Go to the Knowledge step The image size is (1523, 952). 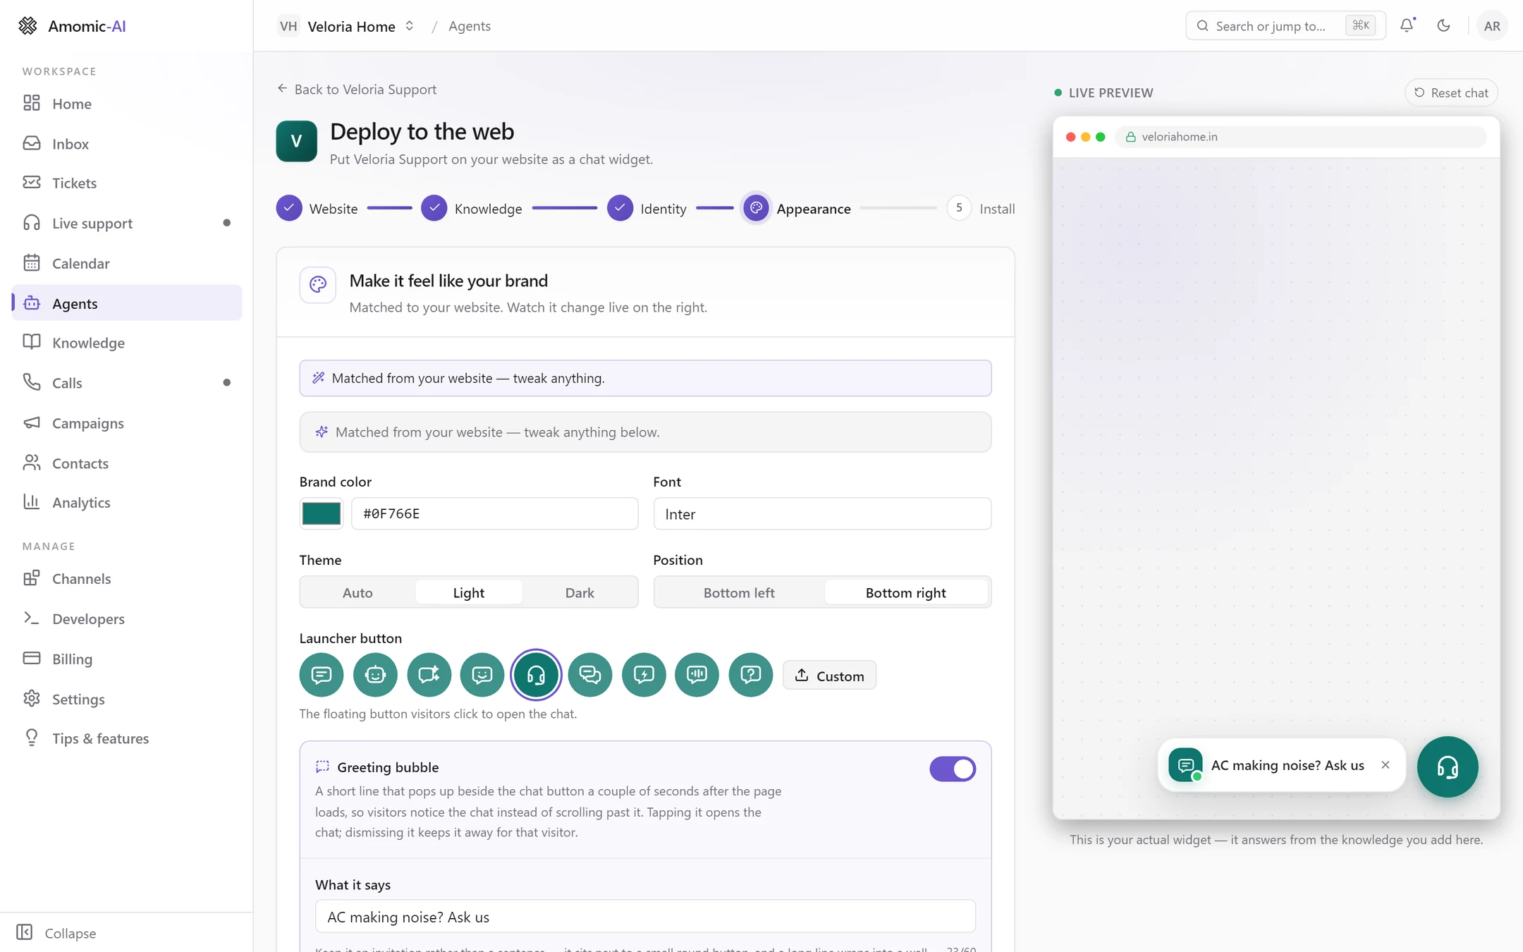pyautogui.click(x=472, y=208)
